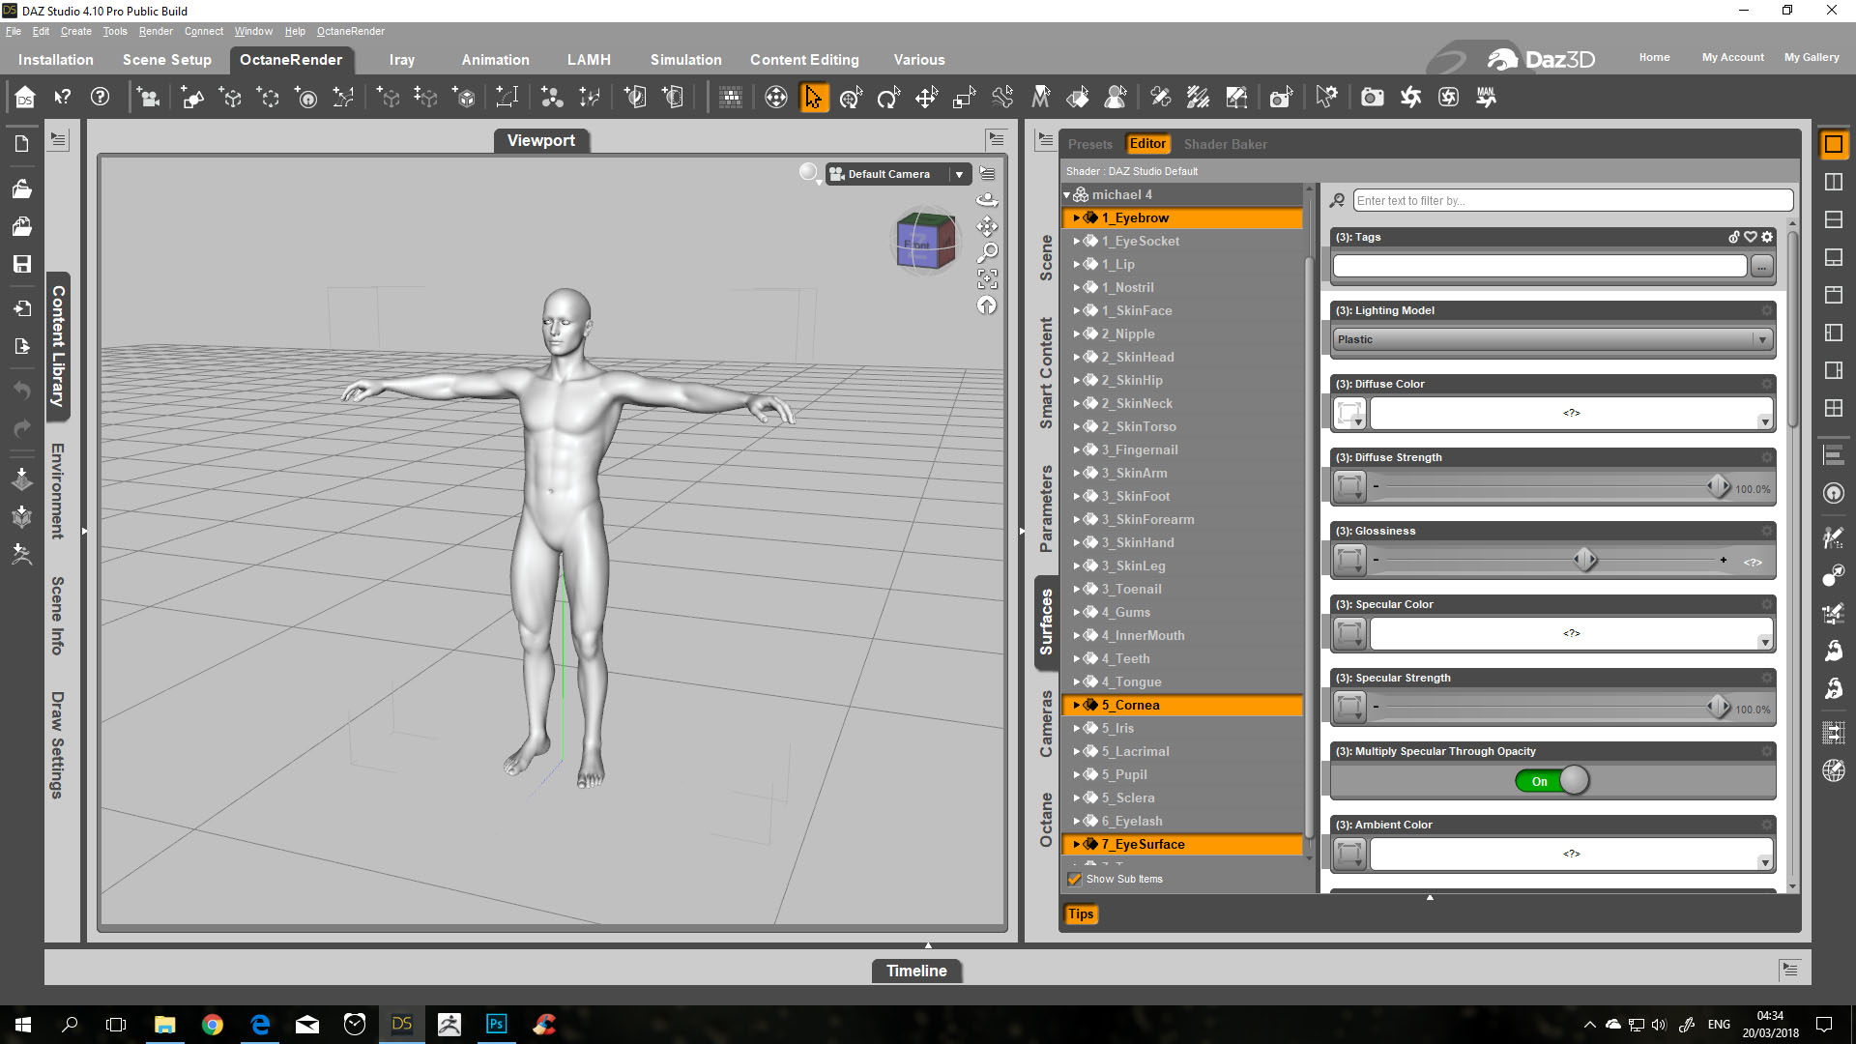Uncheck the Show Sub Items checkbox
The width and height of the screenshot is (1856, 1044).
pyautogui.click(x=1074, y=880)
